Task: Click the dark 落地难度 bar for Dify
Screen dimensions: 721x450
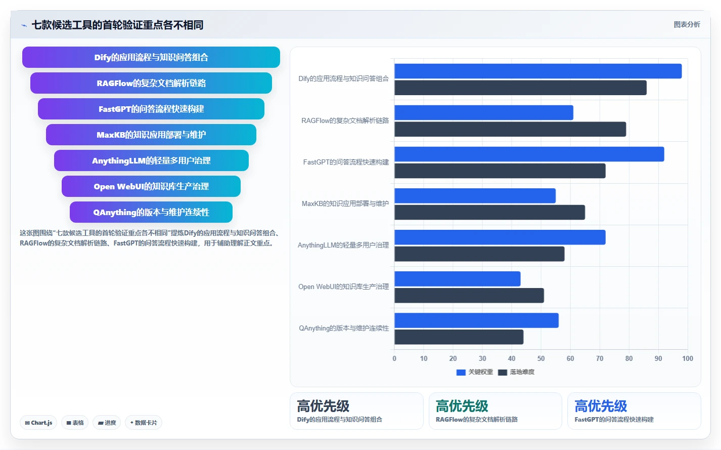Action: [x=520, y=88]
